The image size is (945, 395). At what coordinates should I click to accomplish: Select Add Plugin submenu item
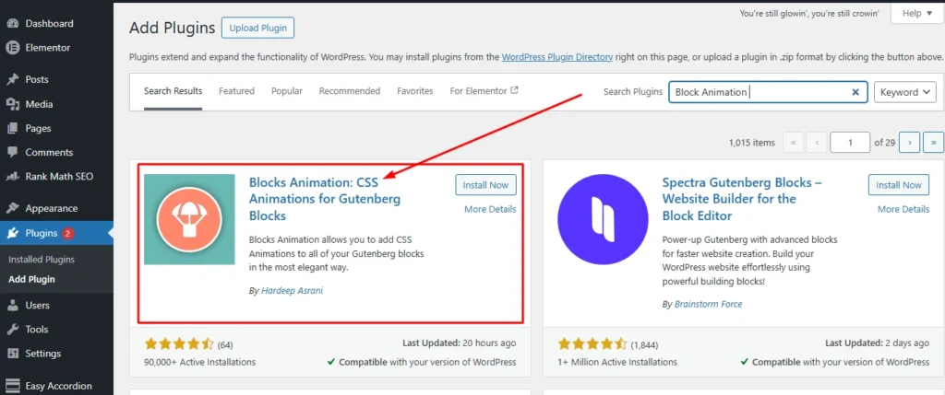31,280
